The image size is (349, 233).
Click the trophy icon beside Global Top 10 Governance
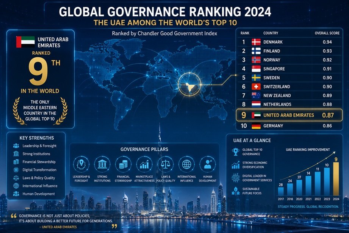click(x=235, y=152)
